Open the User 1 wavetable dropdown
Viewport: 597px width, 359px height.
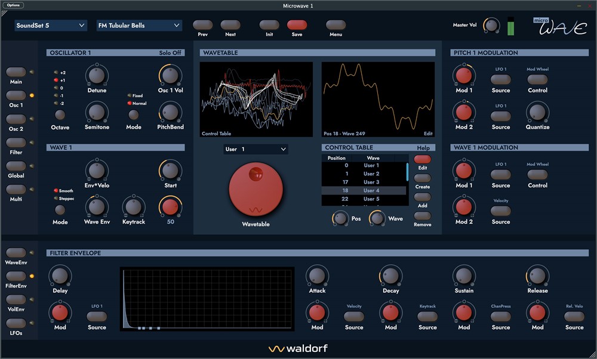point(256,149)
